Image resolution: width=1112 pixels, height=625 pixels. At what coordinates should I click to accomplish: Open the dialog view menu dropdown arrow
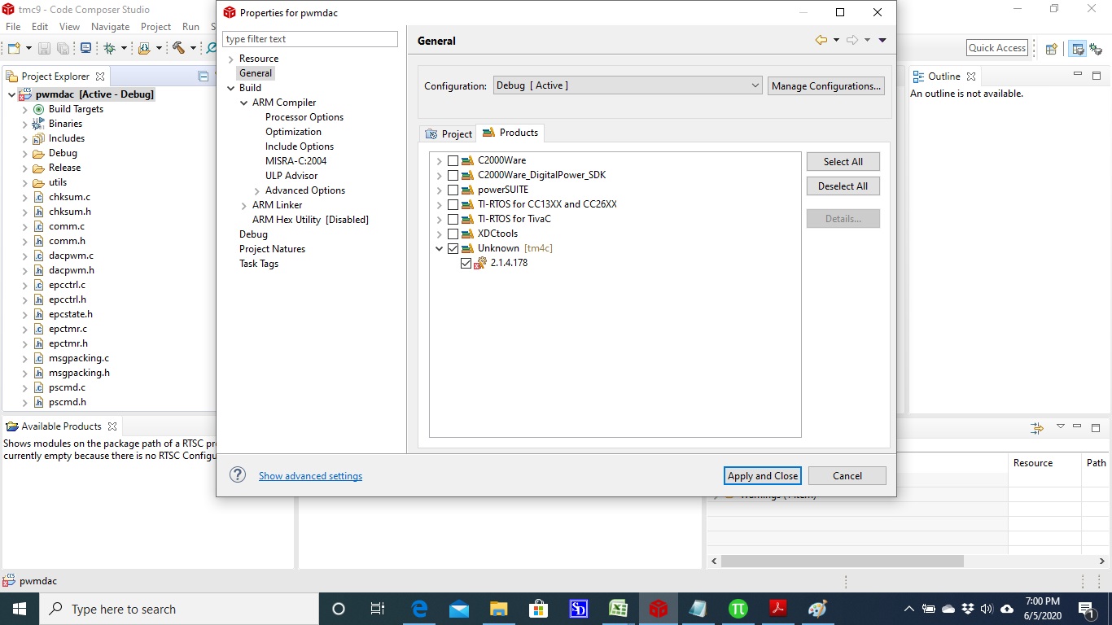[x=882, y=40]
